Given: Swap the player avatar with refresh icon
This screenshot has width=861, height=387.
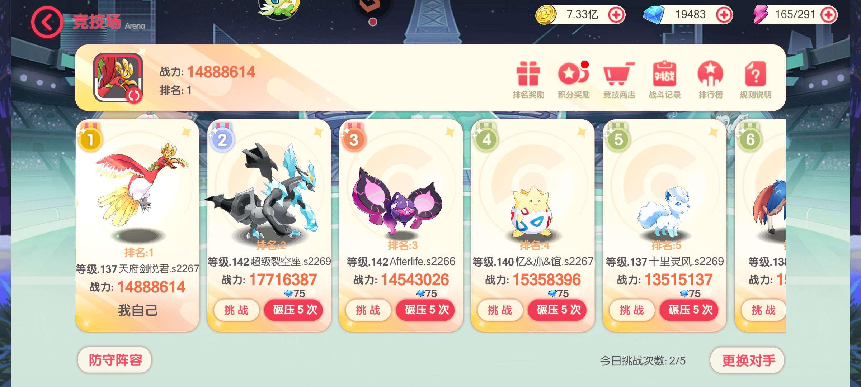Looking at the screenshot, I should click(134, 95).
